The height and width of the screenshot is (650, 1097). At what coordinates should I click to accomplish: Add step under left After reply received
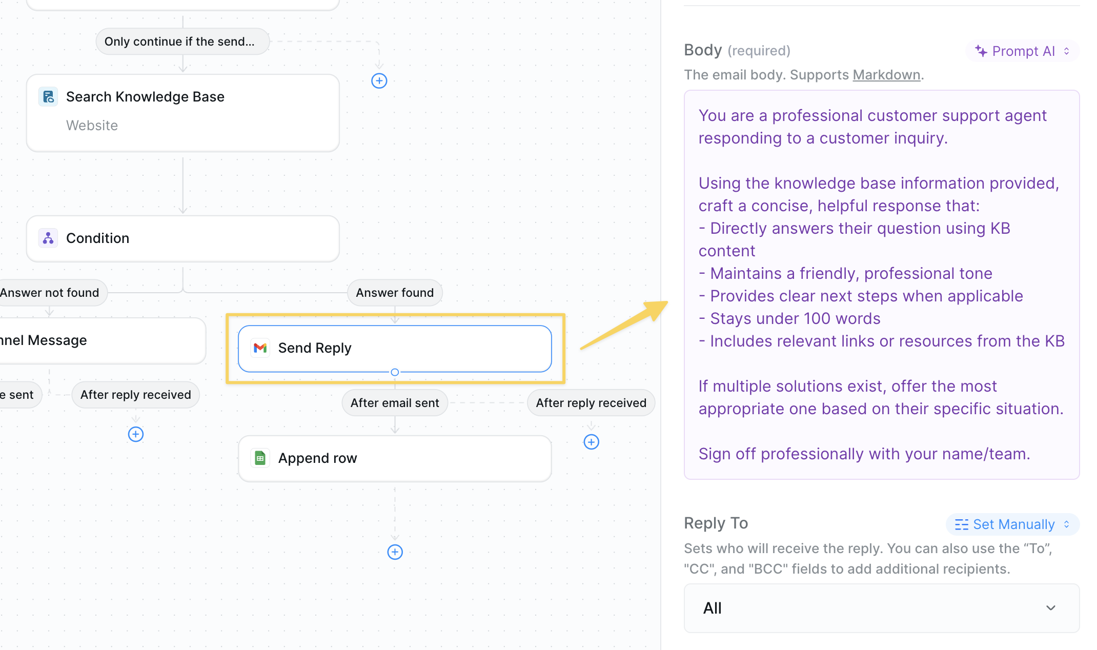(135, 434)
